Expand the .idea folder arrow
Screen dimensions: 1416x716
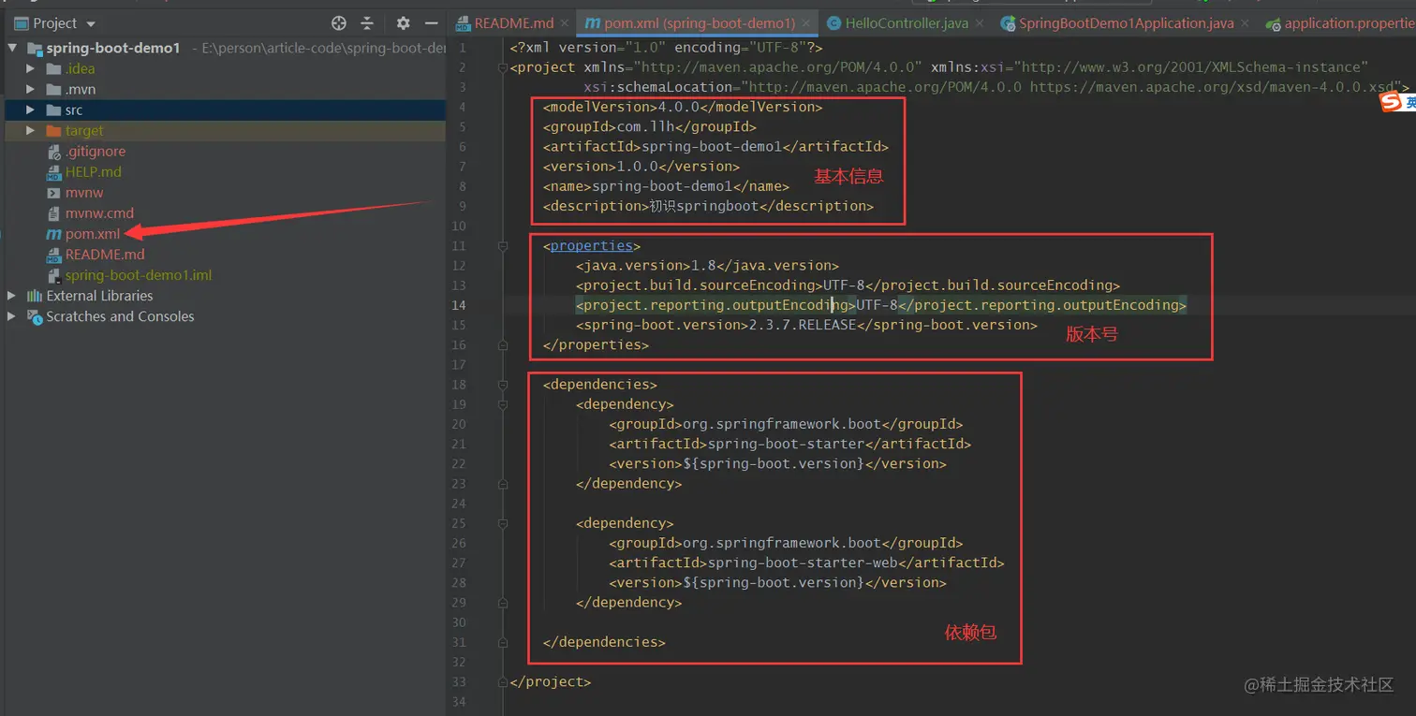[31, 68]
